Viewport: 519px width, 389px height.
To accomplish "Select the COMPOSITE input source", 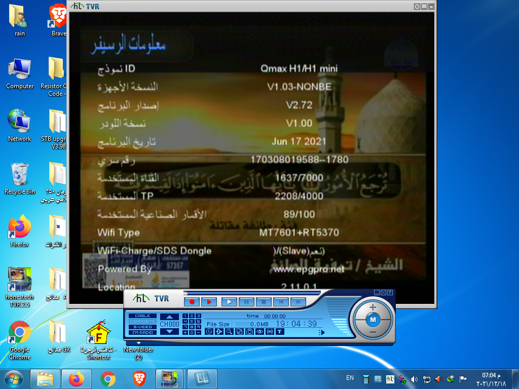I will coord(142,322).
